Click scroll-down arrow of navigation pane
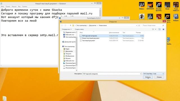The height and width of the screenshot is (101, 180). click(x=76, y=70)
